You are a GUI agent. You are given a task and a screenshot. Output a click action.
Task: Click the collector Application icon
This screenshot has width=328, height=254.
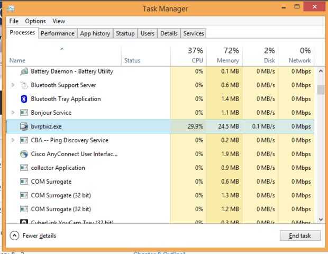pyautogui.click(x=24, y=168)
